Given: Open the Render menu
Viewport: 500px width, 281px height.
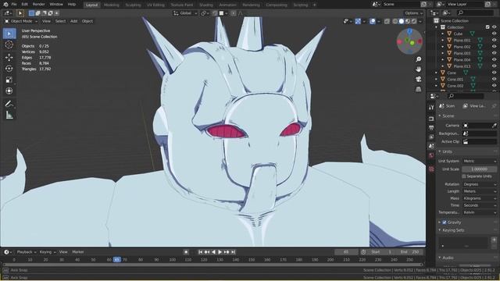Looking at the screenshot, I should (x=38, y=5).
